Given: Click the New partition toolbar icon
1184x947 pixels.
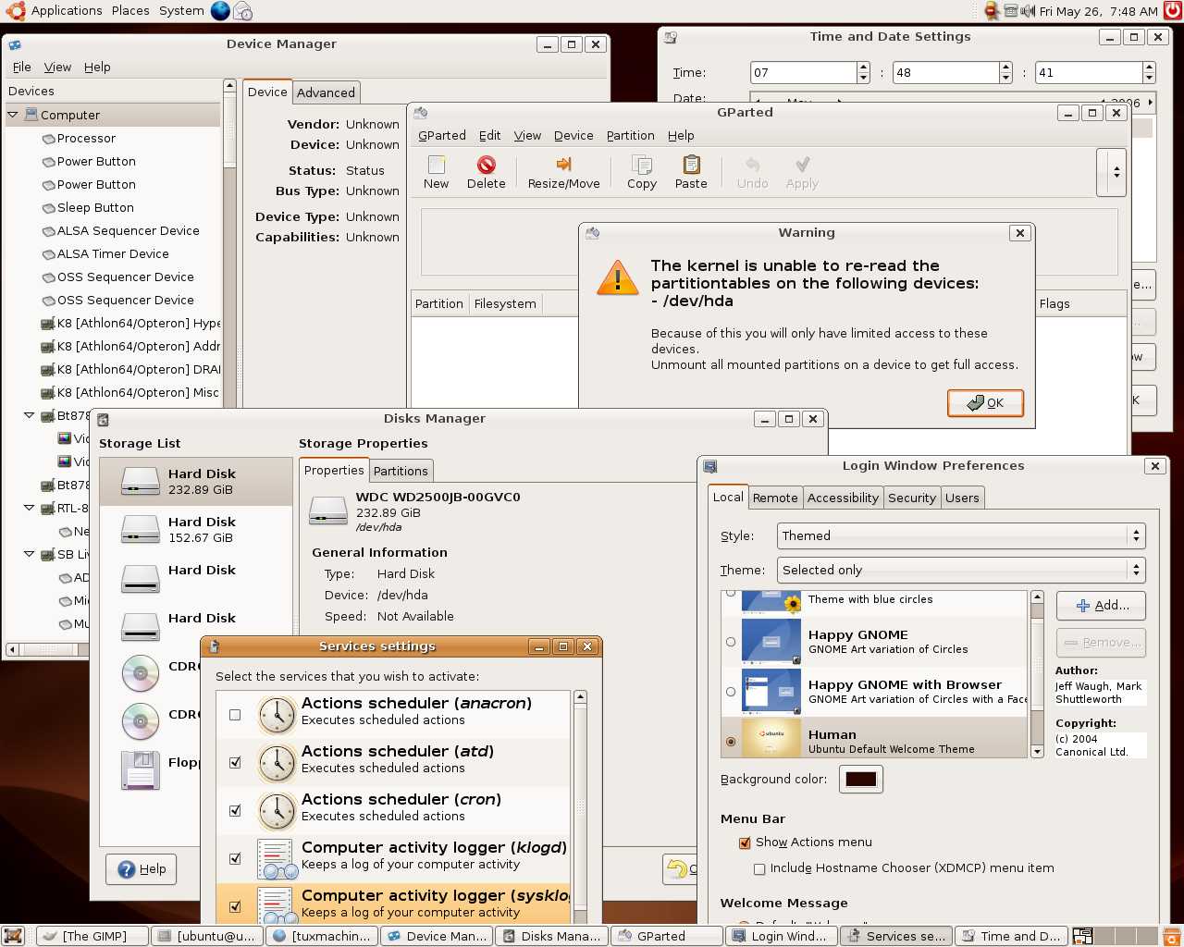Looking at the screenshot, I should click(436, 165).
